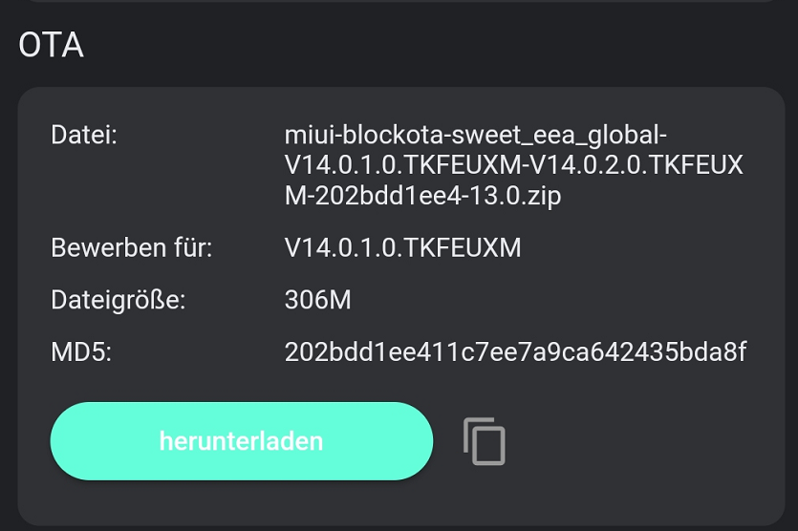The height and width of the screenshot is (531, 798).
Task: Select the MD5 hash value
Action: [x=515, y=352]
